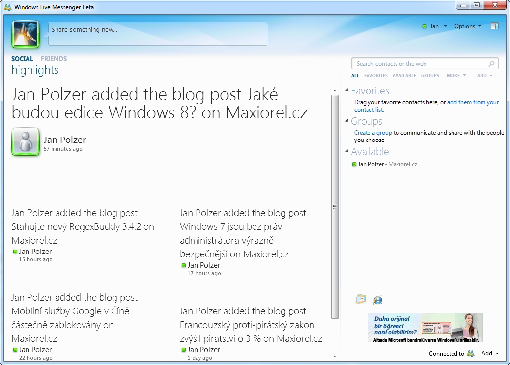Collapse the Favorites section

[x=347, y=90]
